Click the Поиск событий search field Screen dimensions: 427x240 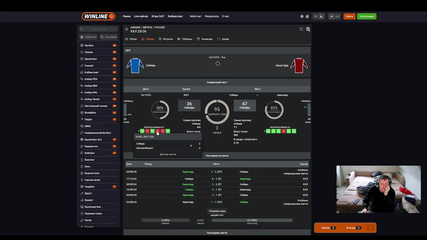click(98, 29)
